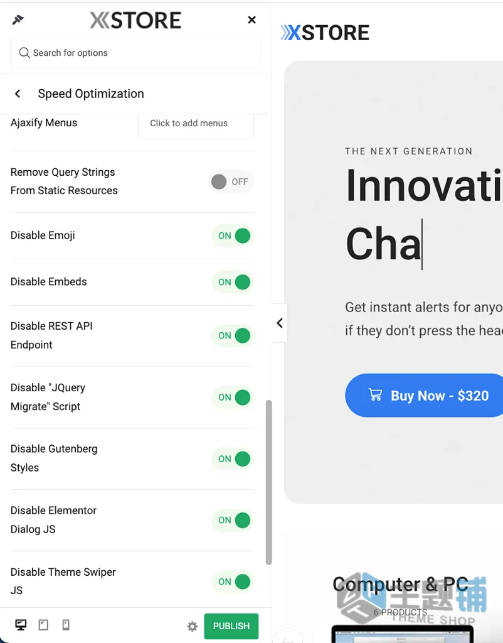The height and width of the screenshot is (643, 503).
Task: Switch to tablet preview mode
Action: (x=43, y=625)
